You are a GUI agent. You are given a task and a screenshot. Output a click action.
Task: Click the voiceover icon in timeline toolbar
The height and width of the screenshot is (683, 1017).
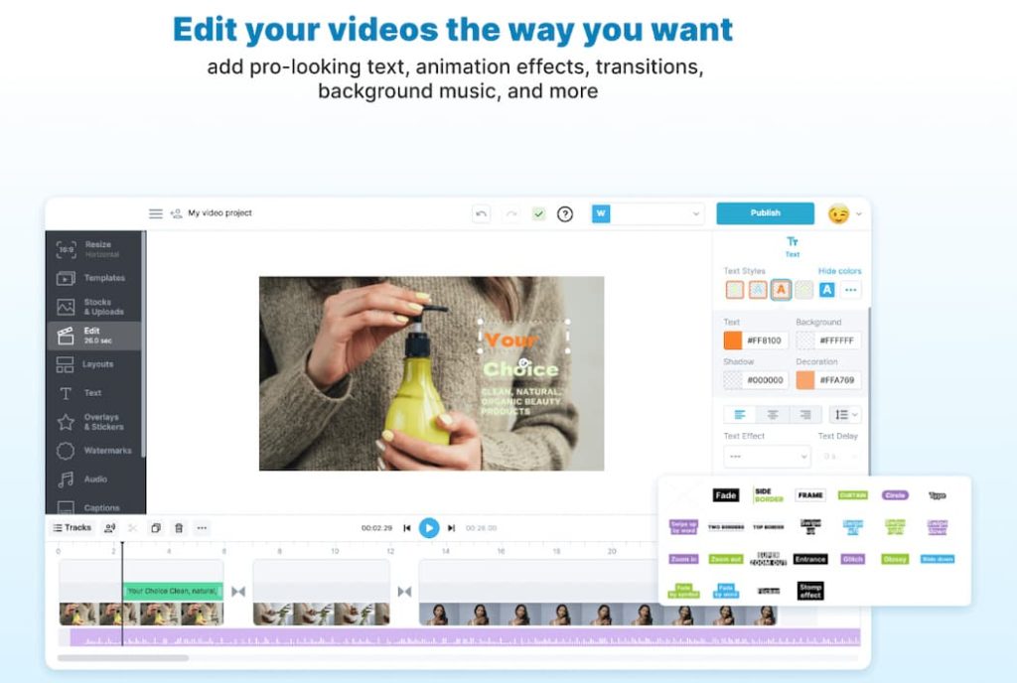pos(110,528)
